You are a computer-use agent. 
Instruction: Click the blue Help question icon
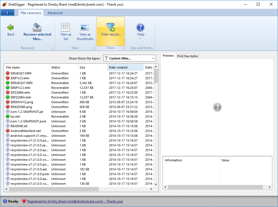[x=141, y=27]
